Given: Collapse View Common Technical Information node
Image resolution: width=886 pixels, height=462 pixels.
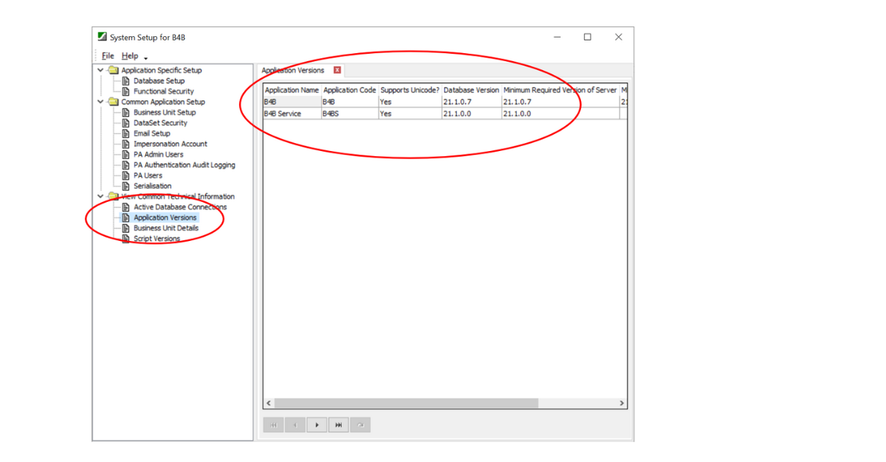Looking at the screenshot, I should click(x=101, y=197).
